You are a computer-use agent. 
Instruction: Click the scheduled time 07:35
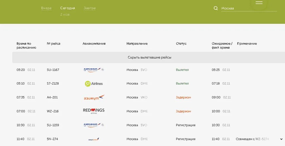coord(21,97)
